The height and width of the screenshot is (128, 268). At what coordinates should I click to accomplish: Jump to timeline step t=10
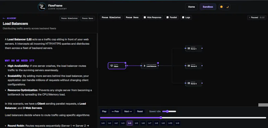[x=170, y=123]
